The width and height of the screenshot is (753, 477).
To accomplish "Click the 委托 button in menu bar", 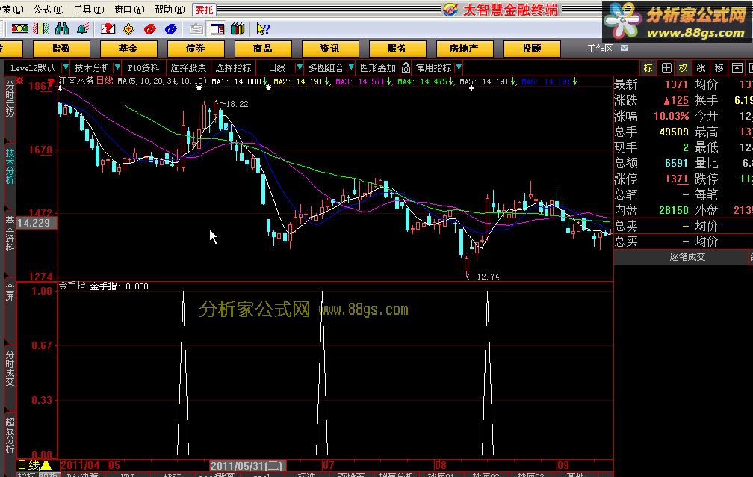I will 204,10.
